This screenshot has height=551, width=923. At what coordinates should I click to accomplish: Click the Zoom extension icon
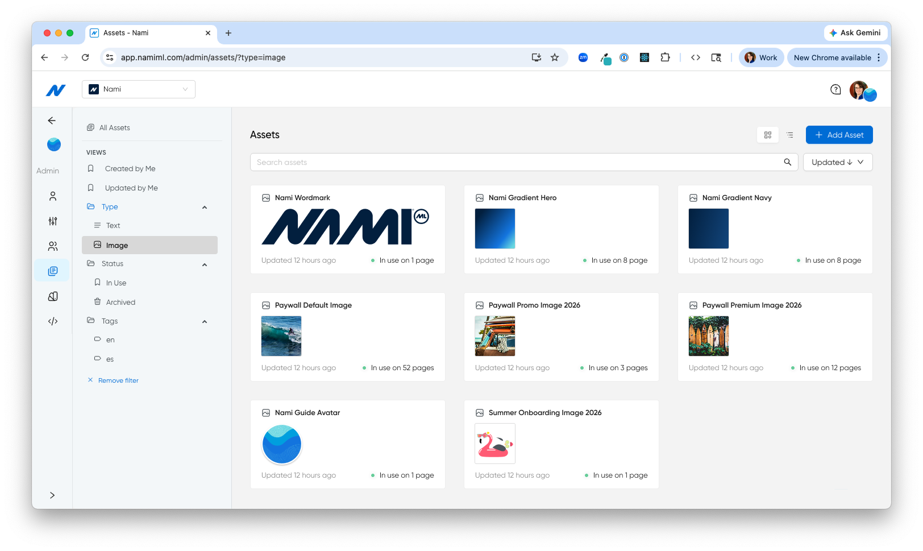tap(583, 57)
